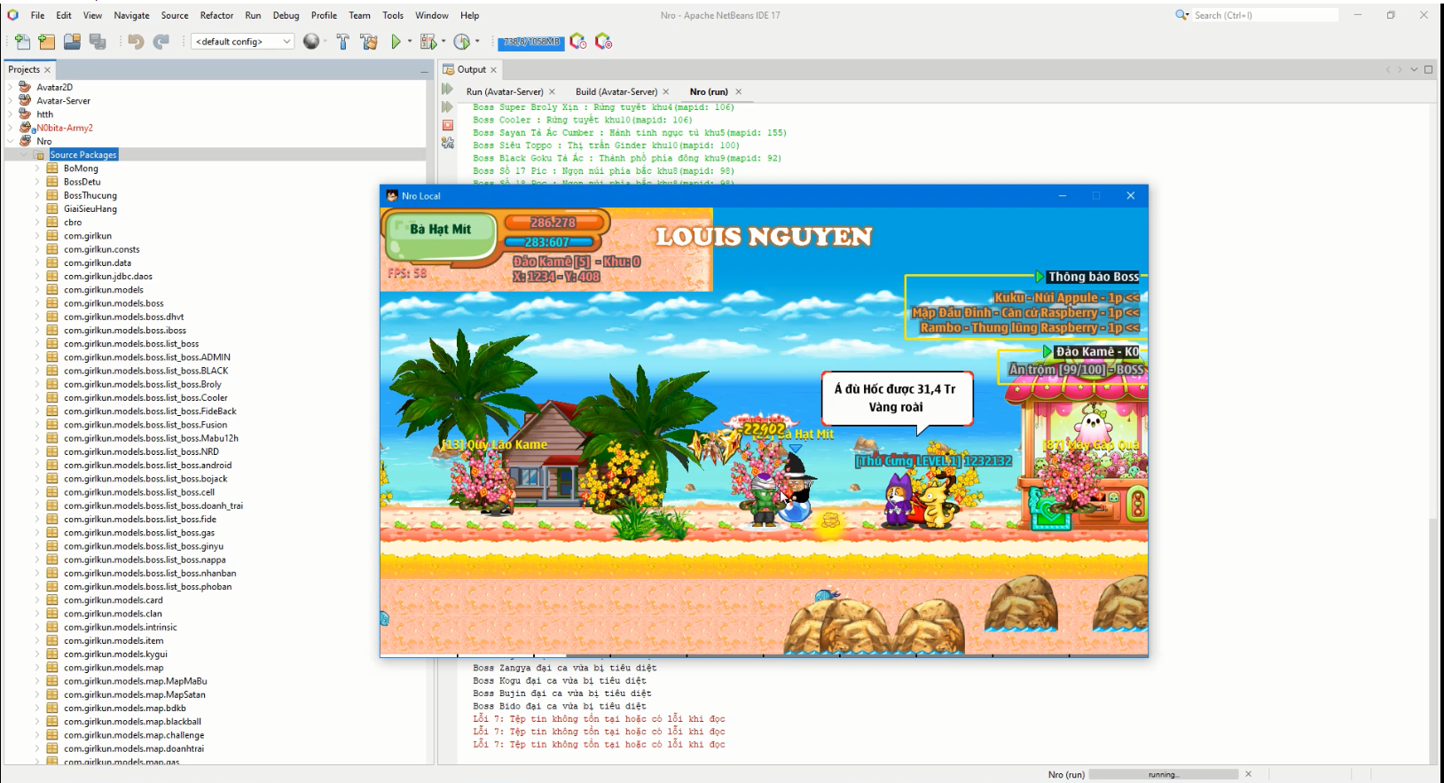Click the Debug Project icon
Viewport: 1444px width, 783px height.
tap(428, 42)
